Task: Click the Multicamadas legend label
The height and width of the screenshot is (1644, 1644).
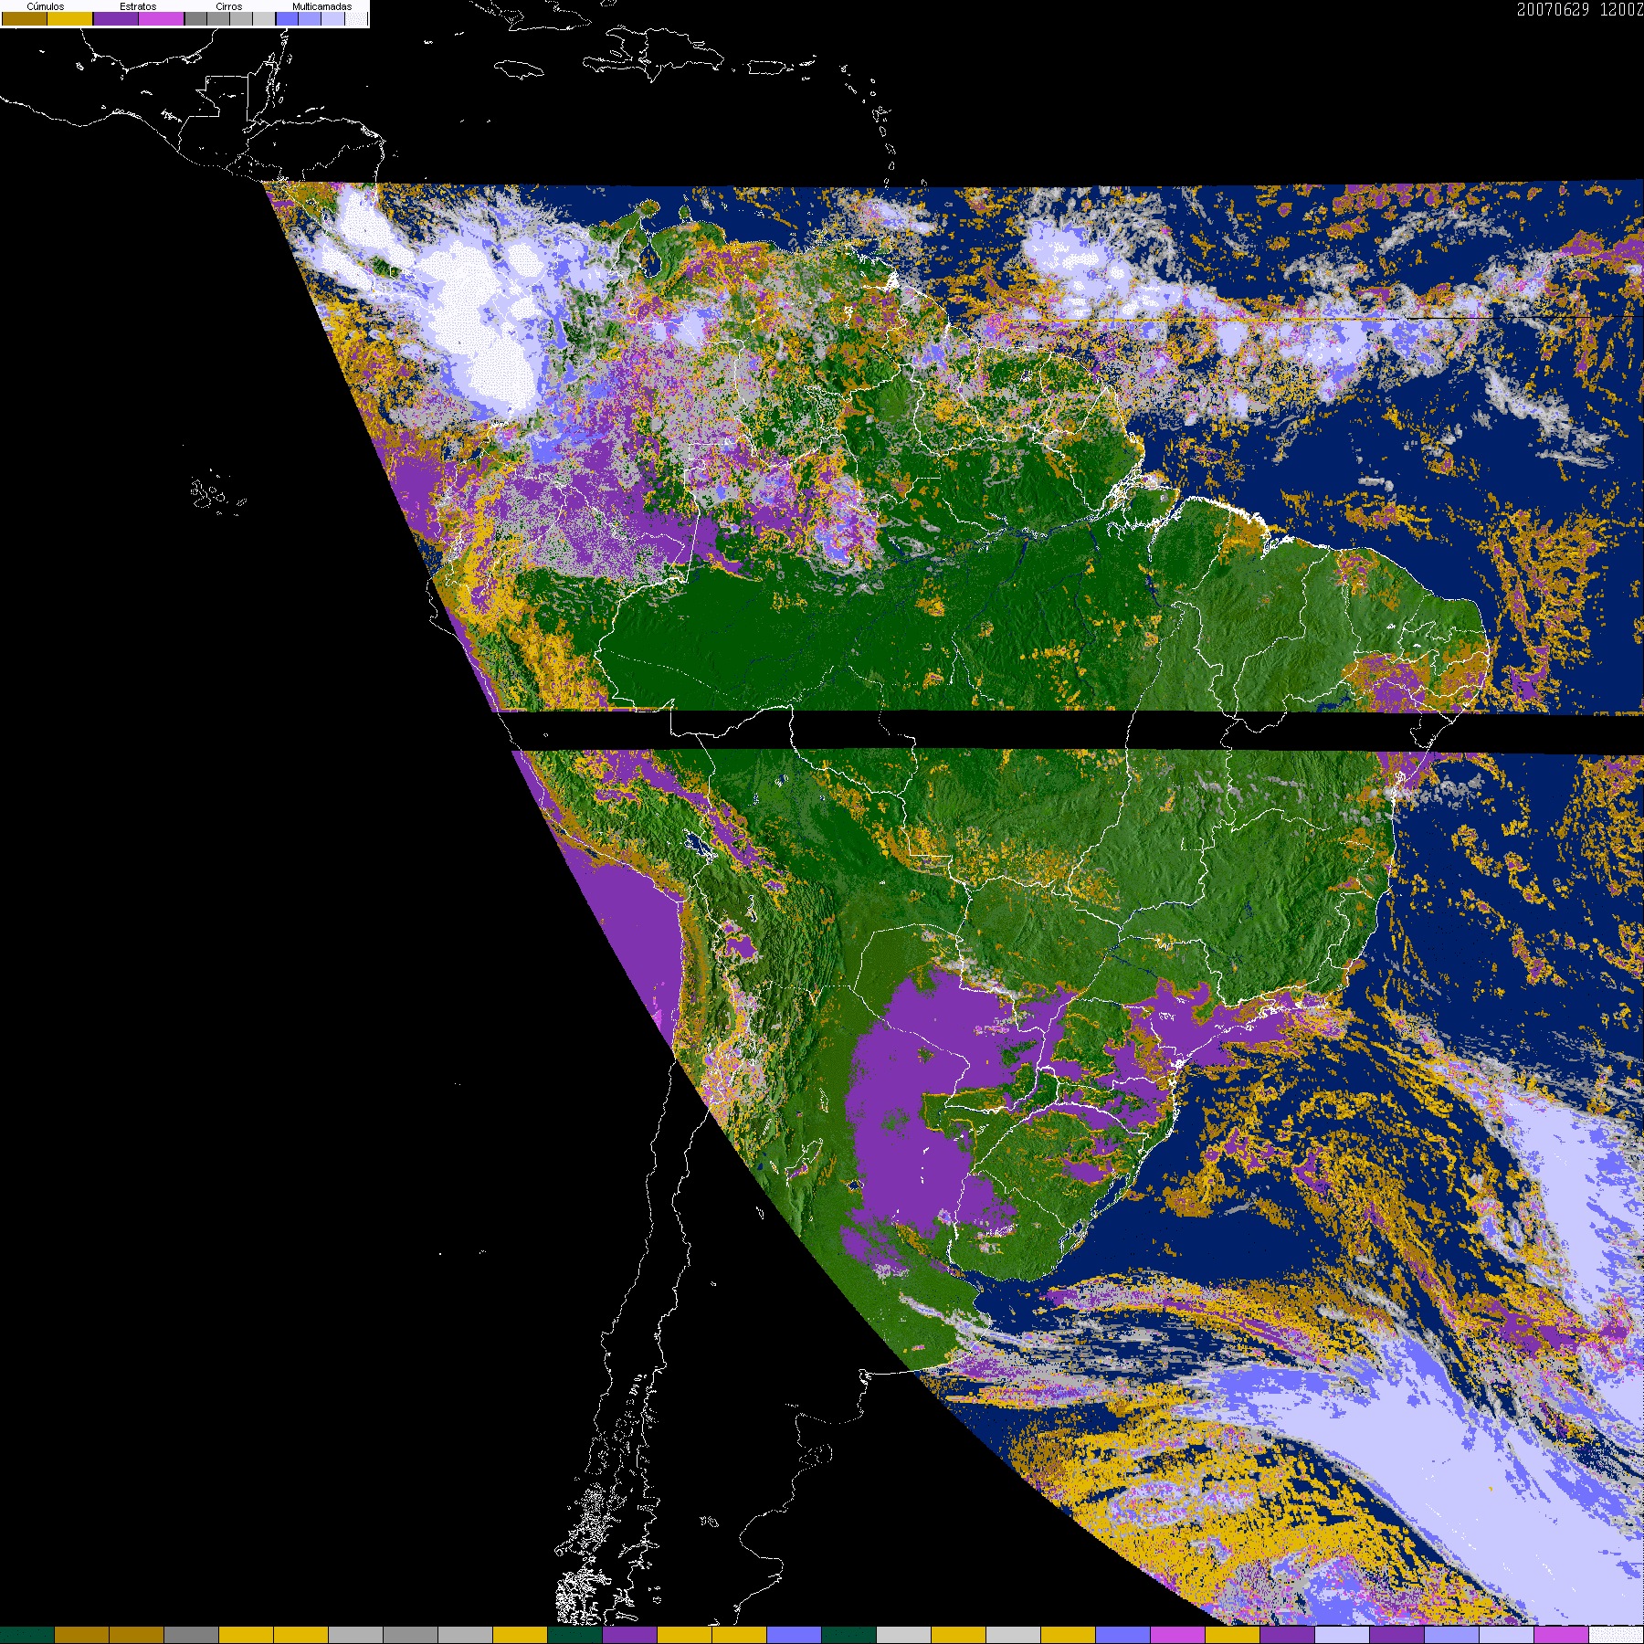Action: coord(321,6)
